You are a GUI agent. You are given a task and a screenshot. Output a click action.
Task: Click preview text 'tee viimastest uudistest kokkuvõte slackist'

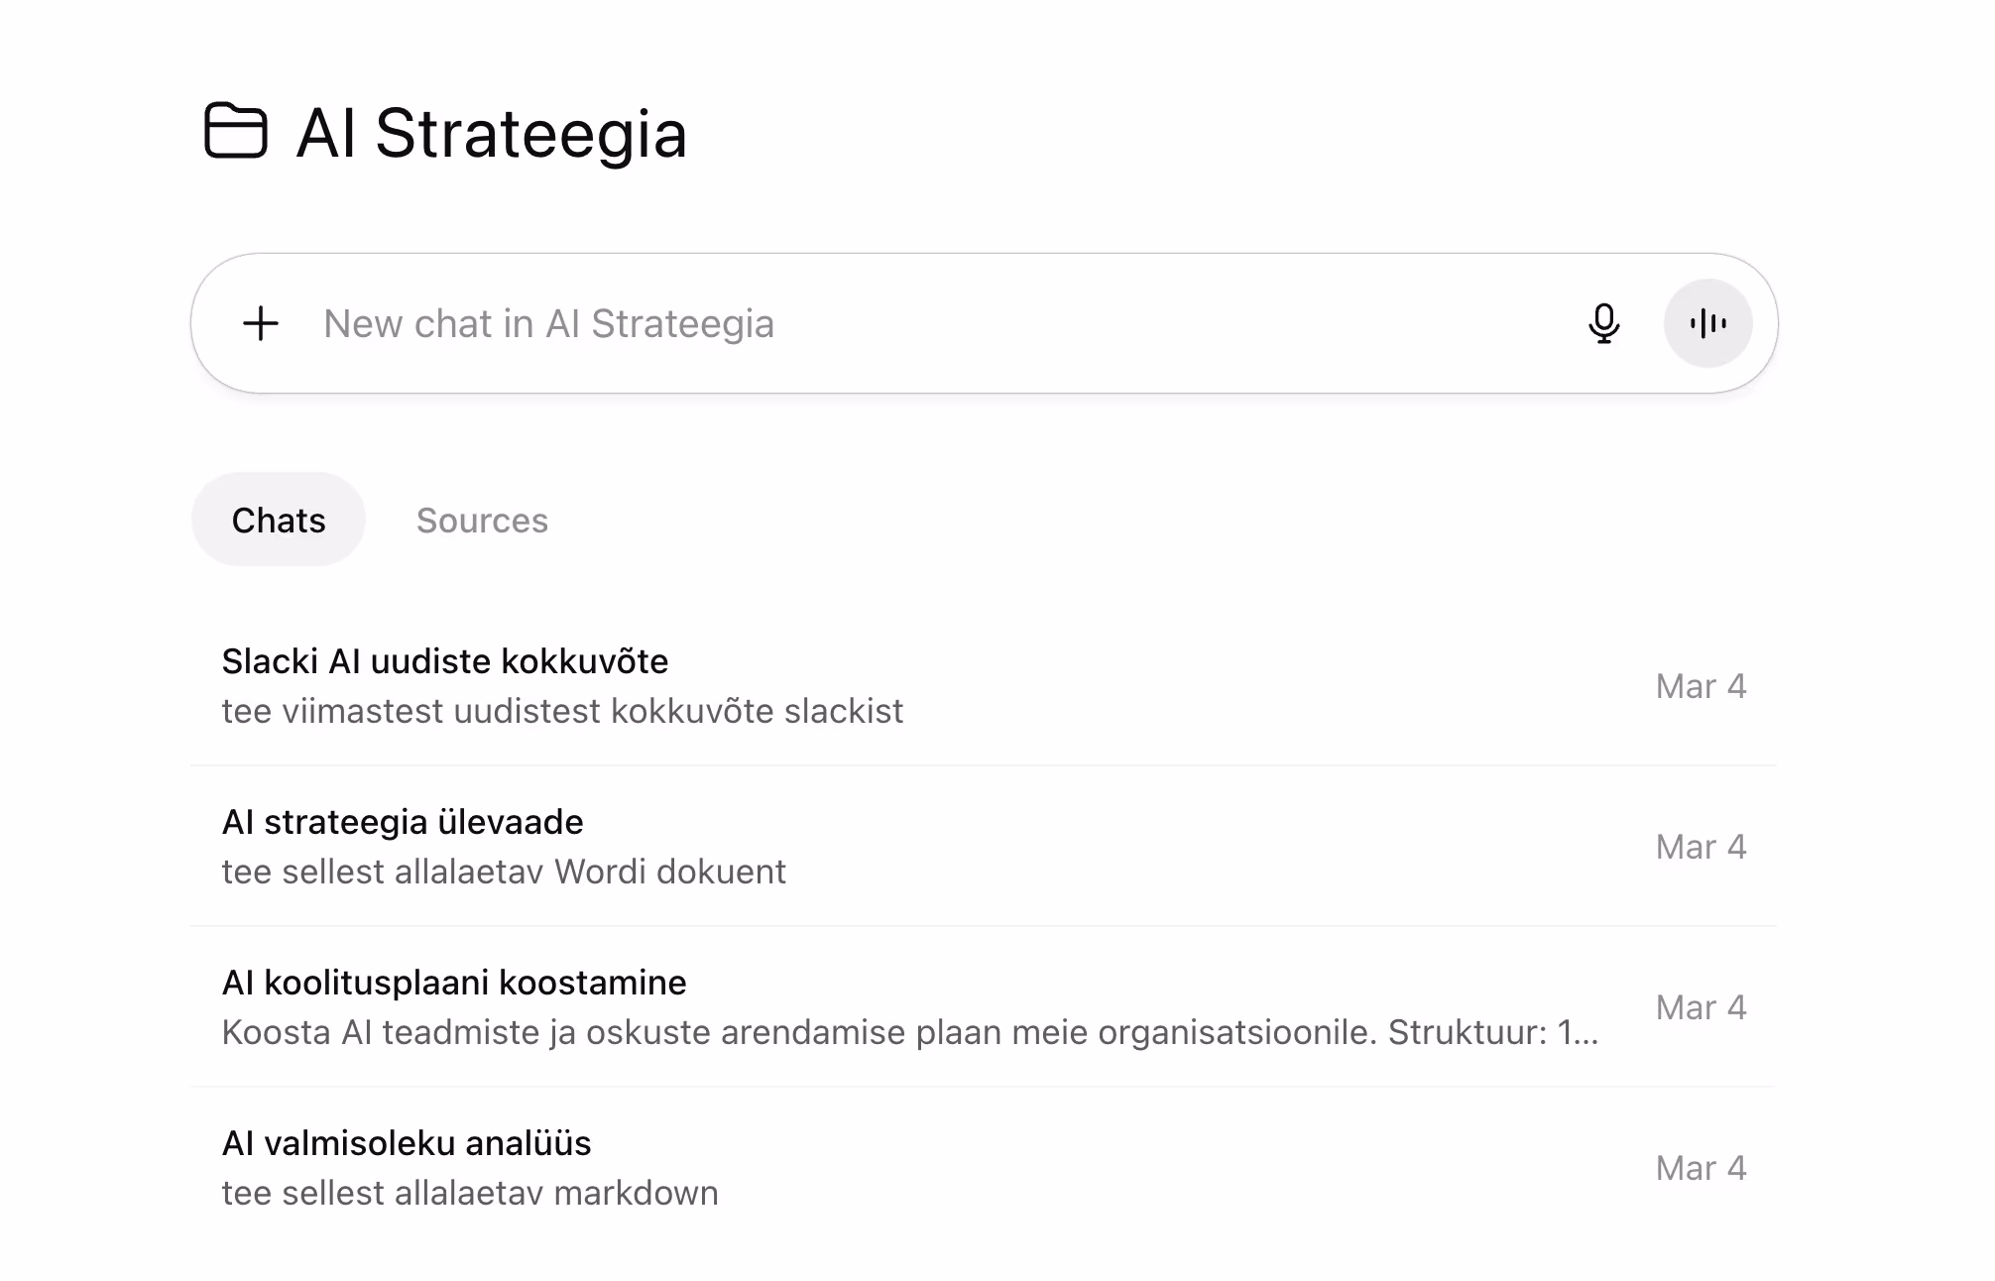[x=562, y=711]
